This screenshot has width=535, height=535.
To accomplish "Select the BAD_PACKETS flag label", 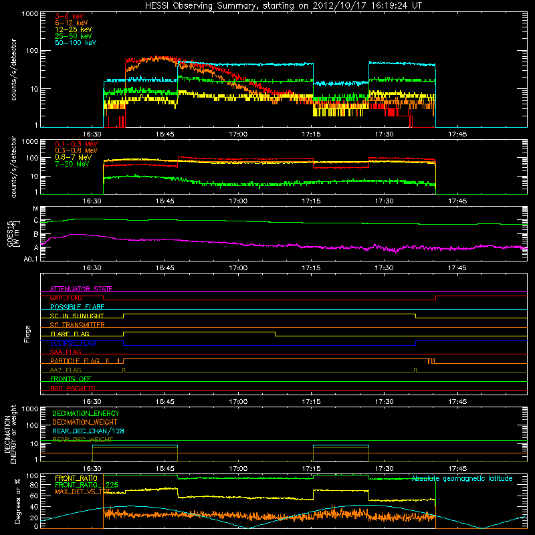I will (73, 388).
